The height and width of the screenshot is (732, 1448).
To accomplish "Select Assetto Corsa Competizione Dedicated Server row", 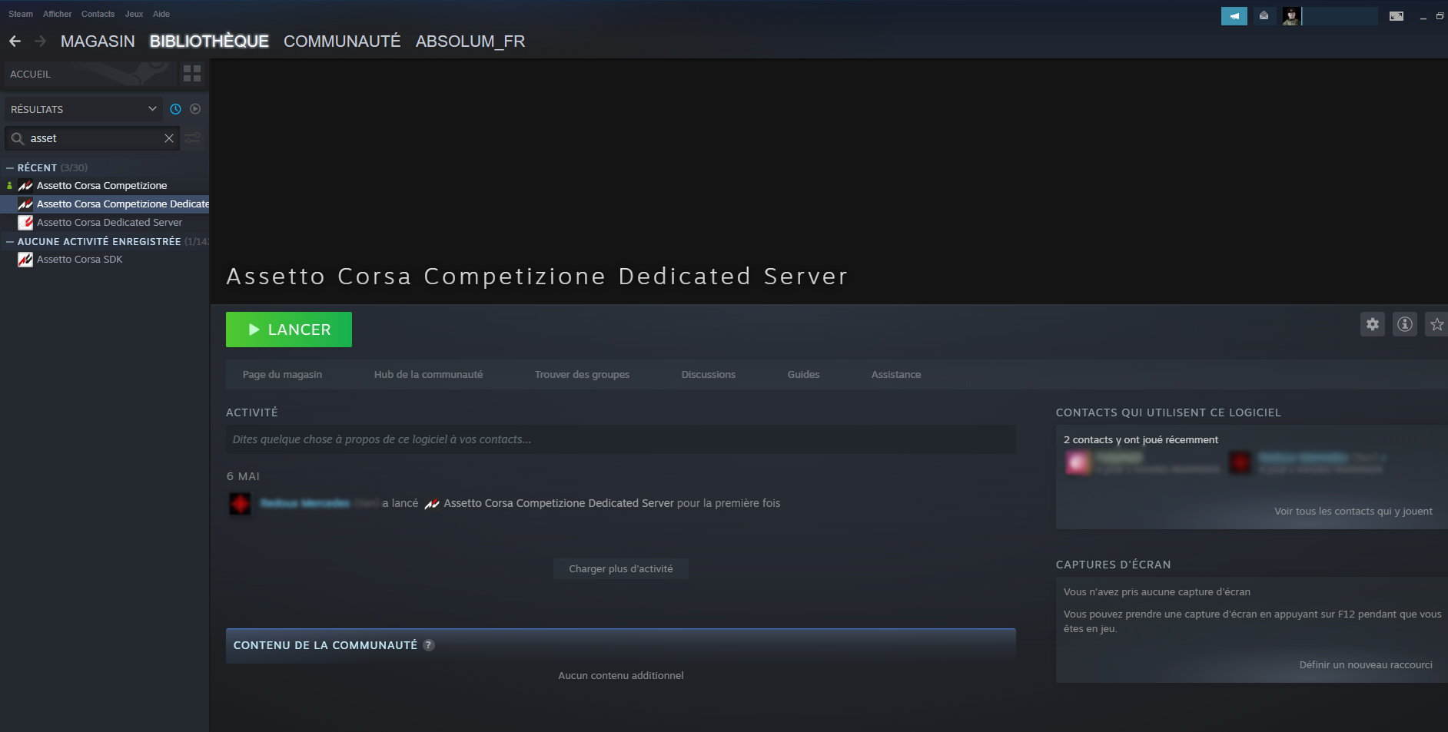I will pyautogui.click(x=105, y=204).
